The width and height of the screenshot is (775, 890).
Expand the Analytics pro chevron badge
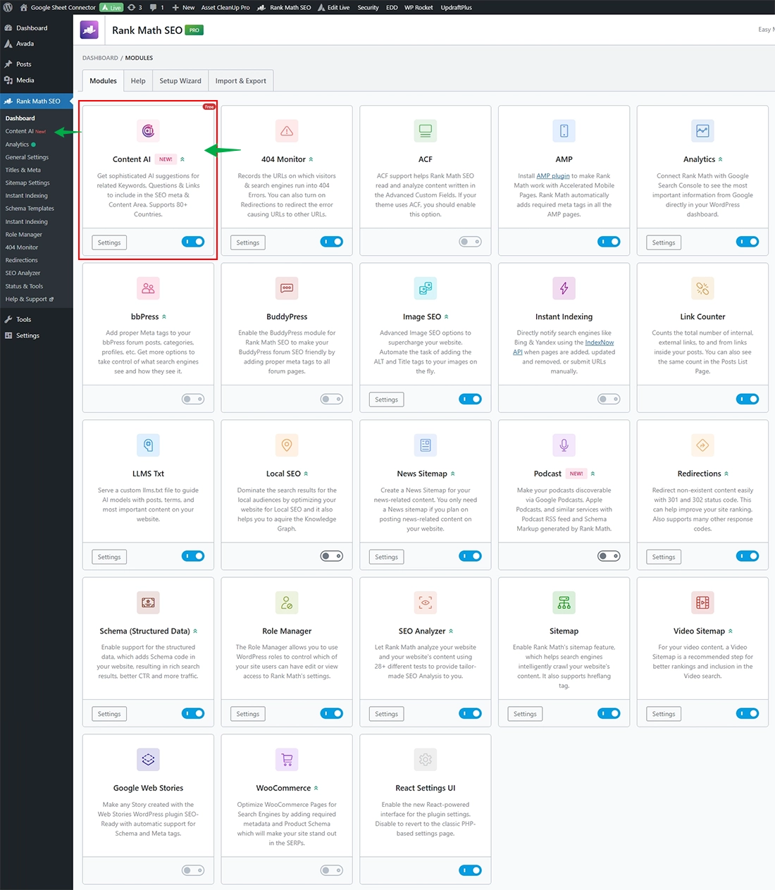point(720,160)
